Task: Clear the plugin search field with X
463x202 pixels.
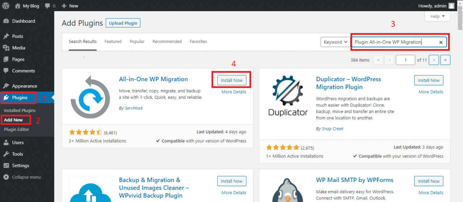Action: tap(441, 42)
